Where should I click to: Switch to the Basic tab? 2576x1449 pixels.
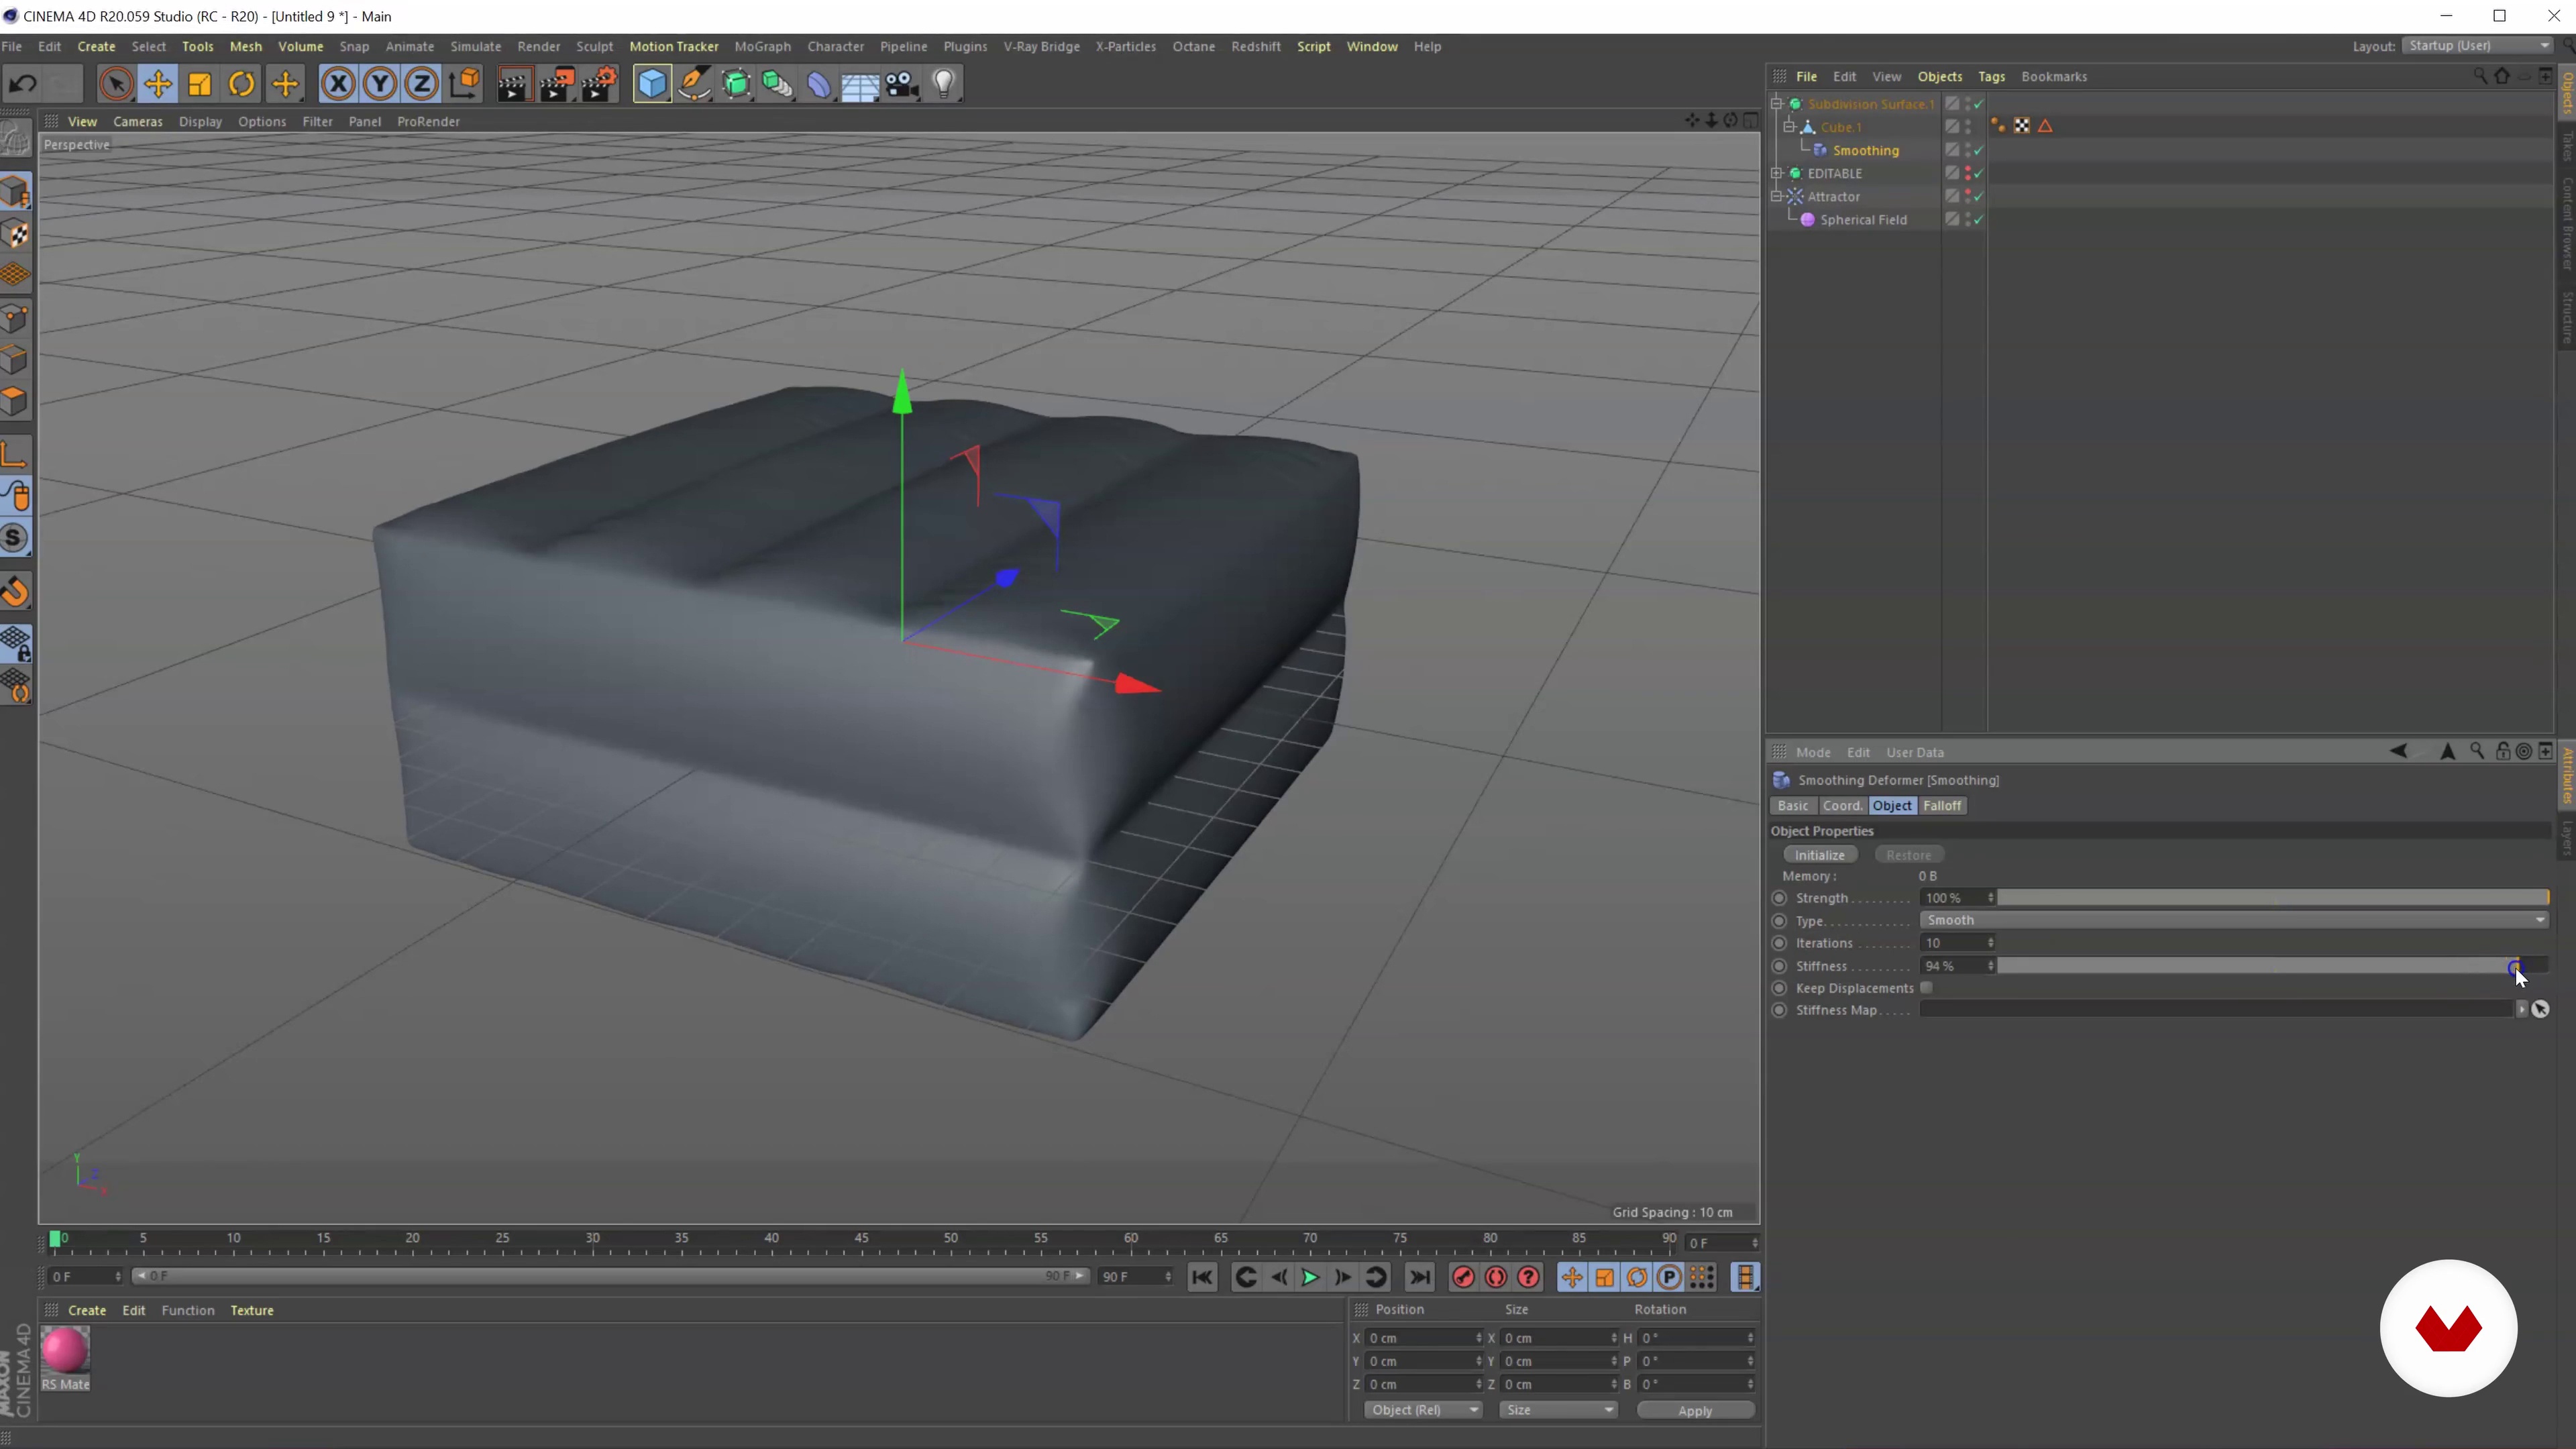click(1793, 806)
